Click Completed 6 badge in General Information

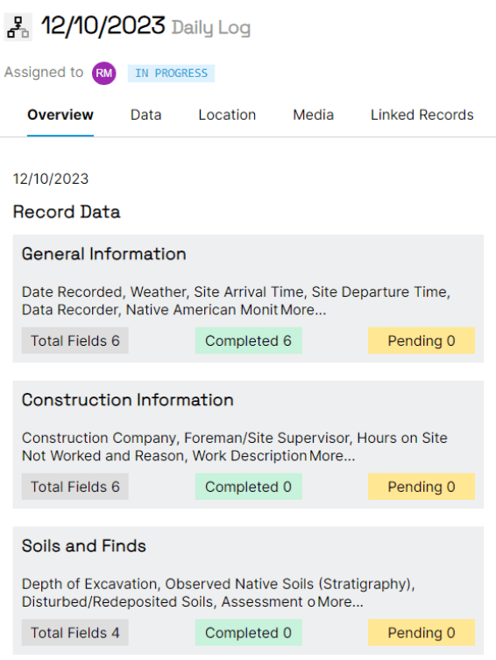[249, 341]
